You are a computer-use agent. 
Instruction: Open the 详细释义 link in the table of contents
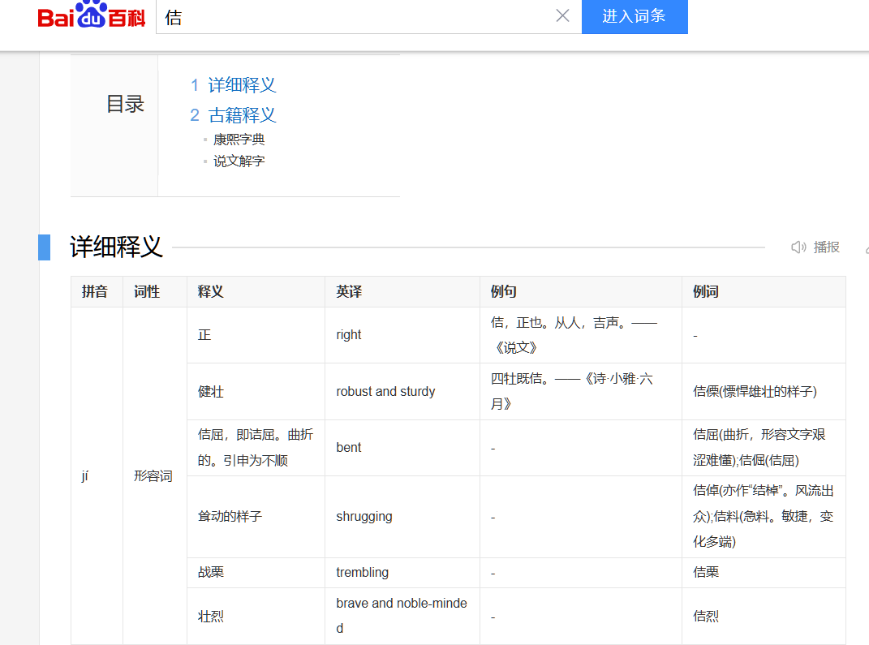(242, 84)
